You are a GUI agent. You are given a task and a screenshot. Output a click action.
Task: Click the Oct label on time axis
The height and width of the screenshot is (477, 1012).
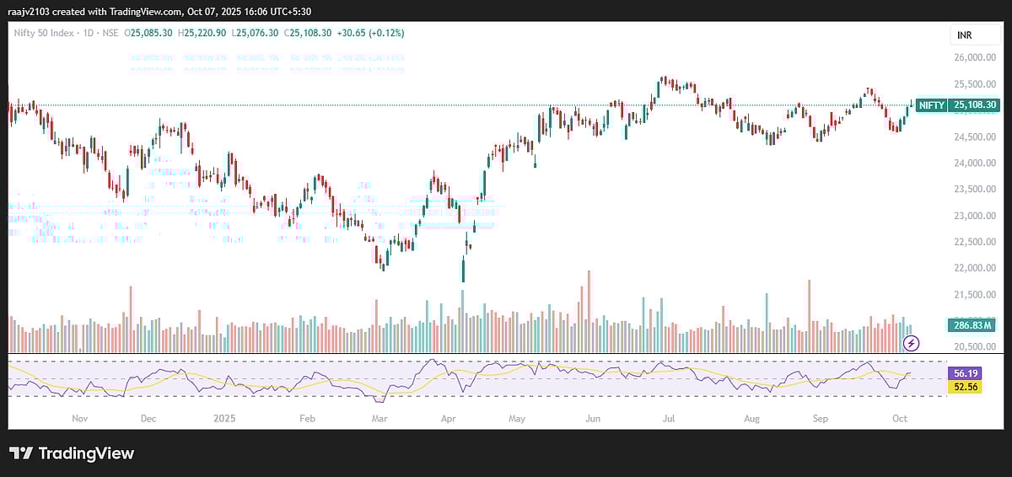click(899, 417)
